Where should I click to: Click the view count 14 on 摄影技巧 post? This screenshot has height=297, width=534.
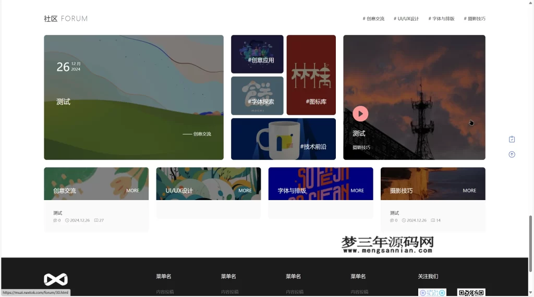438,220
